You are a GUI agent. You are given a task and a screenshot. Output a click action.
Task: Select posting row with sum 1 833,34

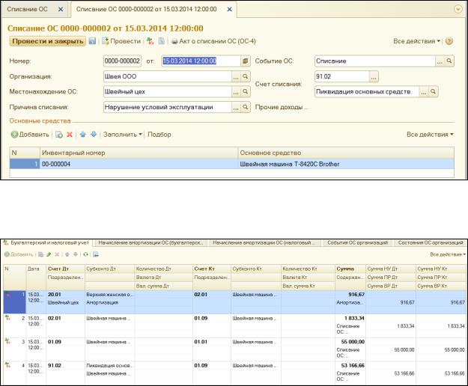point(234,325)
